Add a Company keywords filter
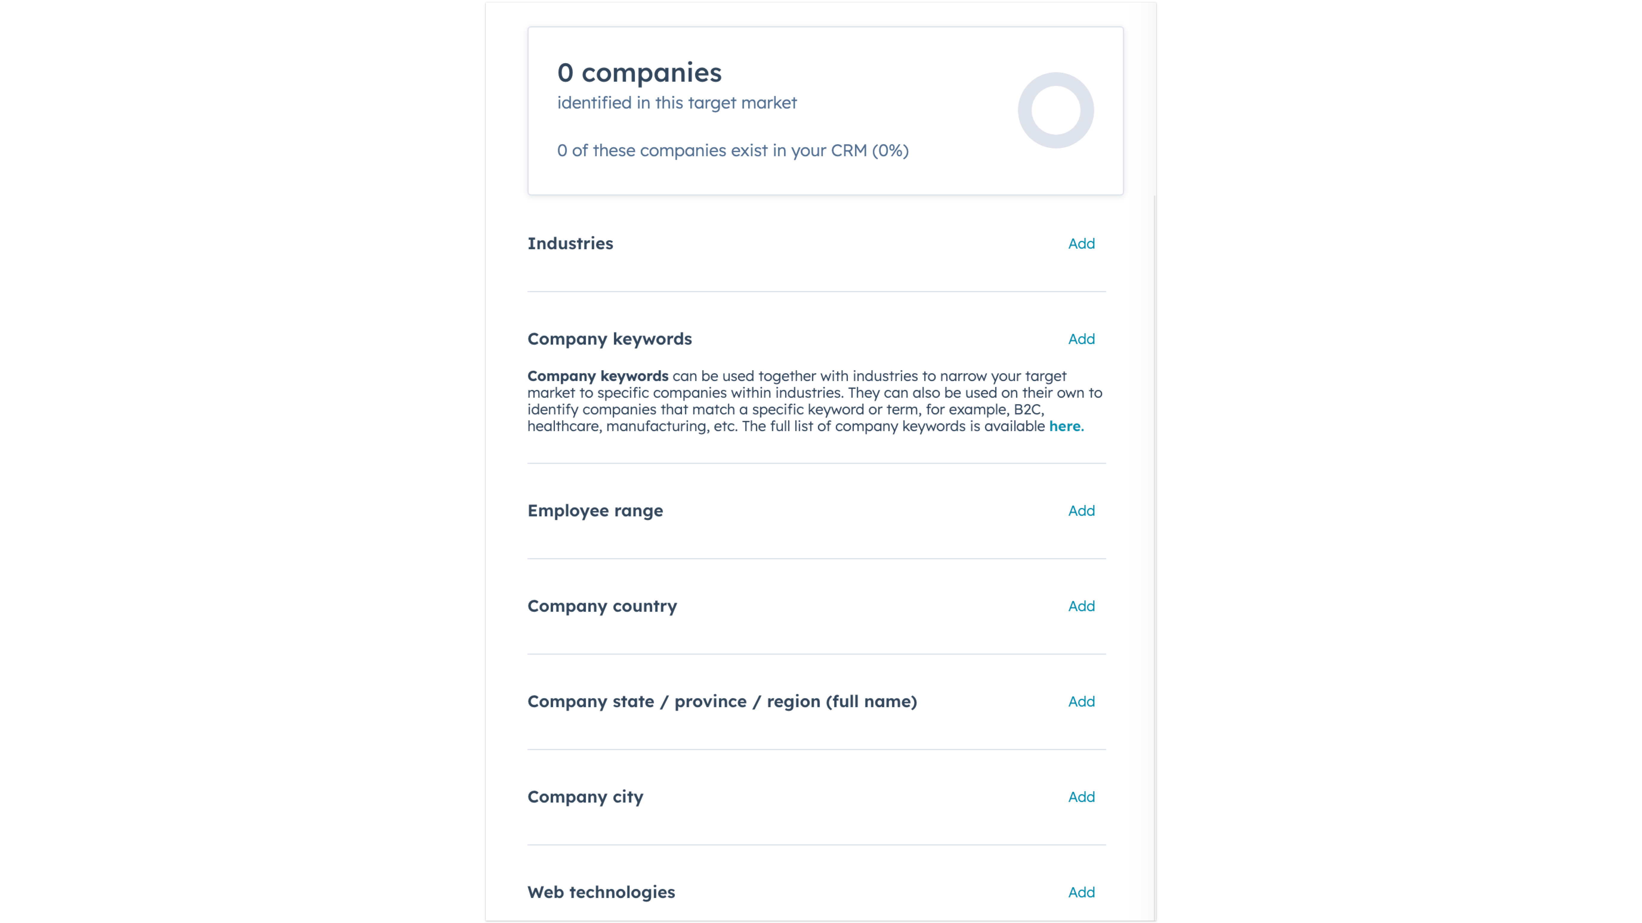The width and height of the screenshot is (1642, 923). click(1081, 339)
